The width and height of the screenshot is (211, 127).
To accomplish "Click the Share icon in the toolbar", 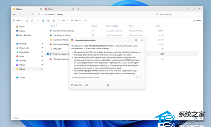I will click(48, 21).
